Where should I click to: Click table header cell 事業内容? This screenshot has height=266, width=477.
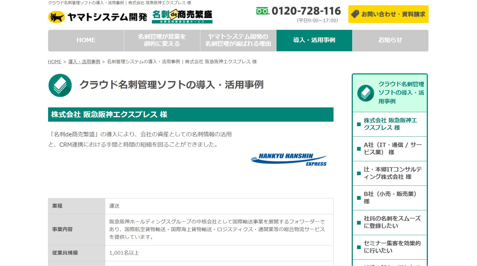tap(77, 230)
